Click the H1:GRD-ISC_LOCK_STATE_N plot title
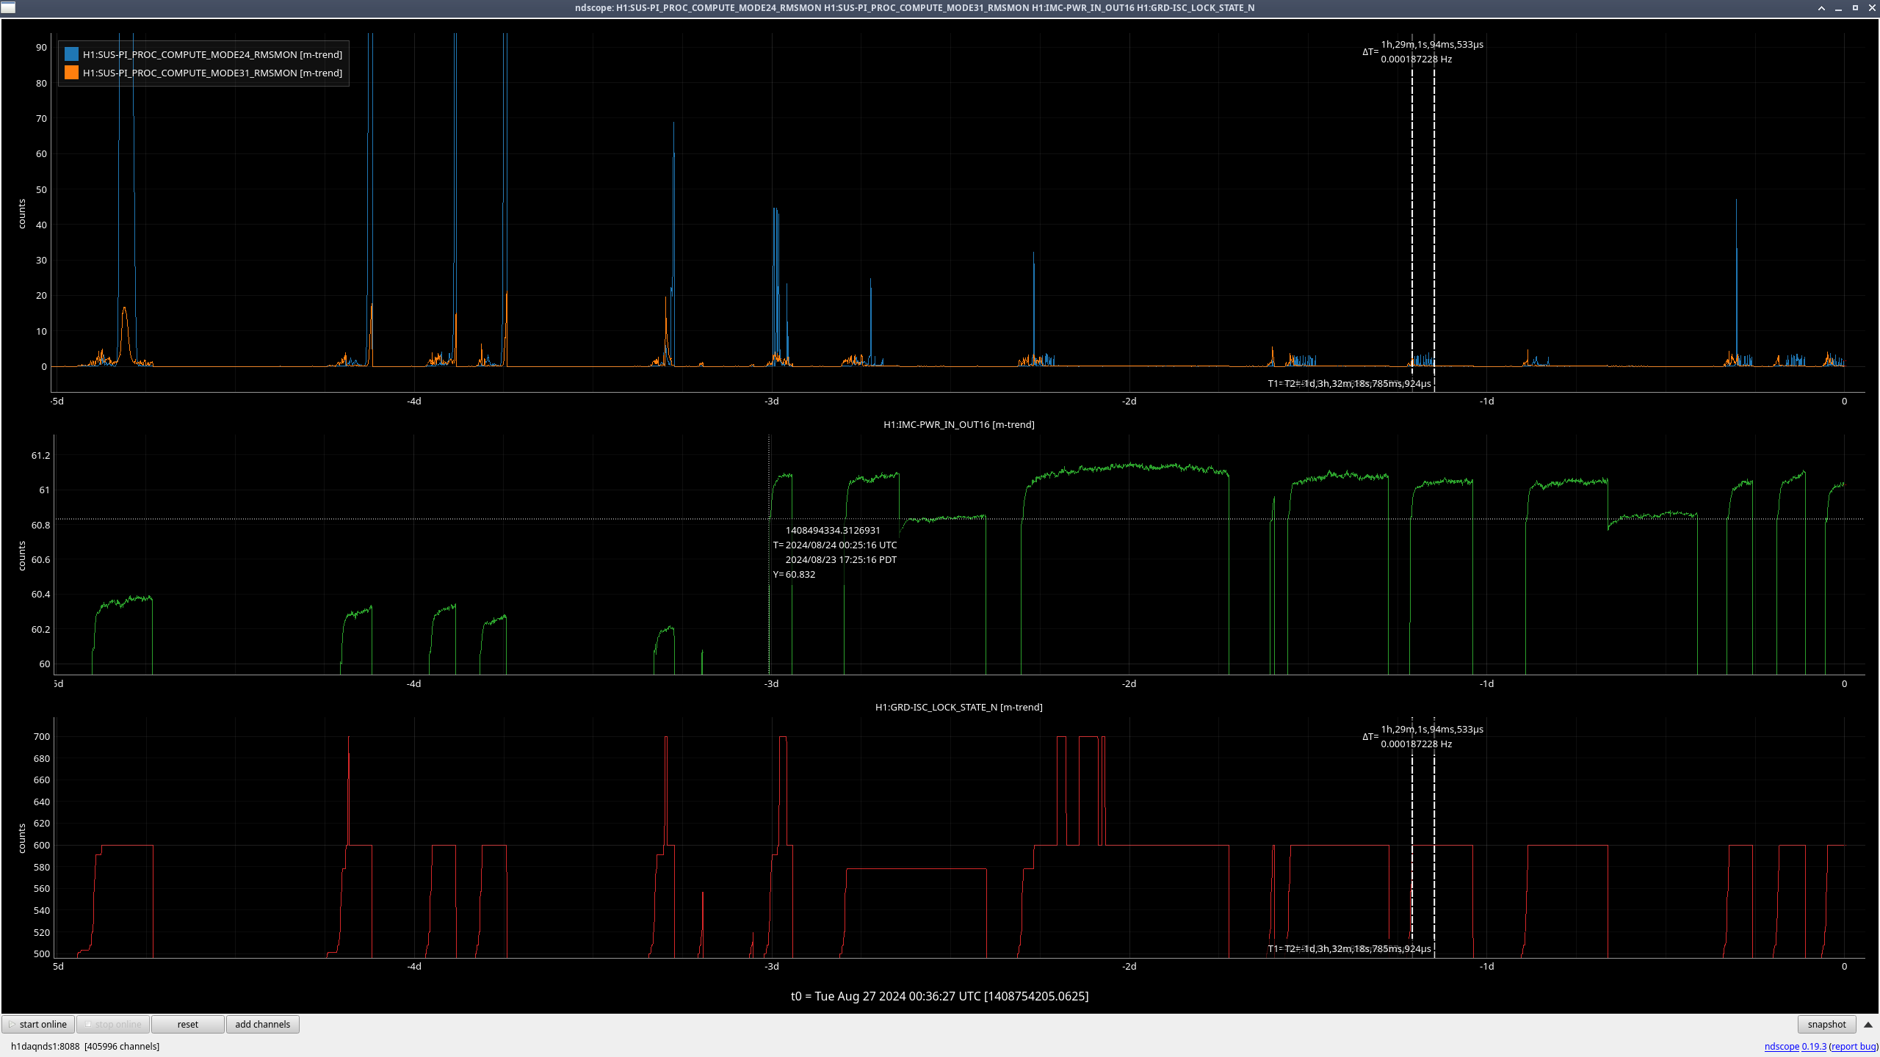 [958, 707]
